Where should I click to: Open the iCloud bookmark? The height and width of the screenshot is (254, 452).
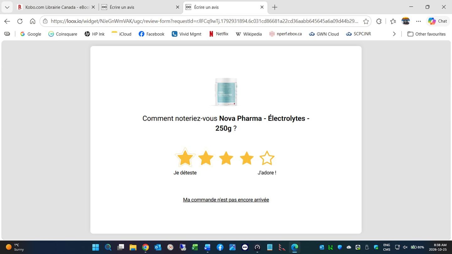tap(121, 34)
